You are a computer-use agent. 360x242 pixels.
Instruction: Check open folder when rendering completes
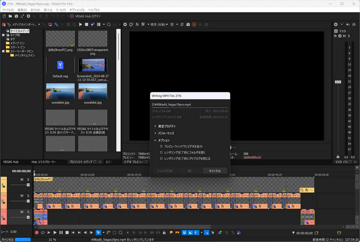pyautogui.click(x=161, y=152)
